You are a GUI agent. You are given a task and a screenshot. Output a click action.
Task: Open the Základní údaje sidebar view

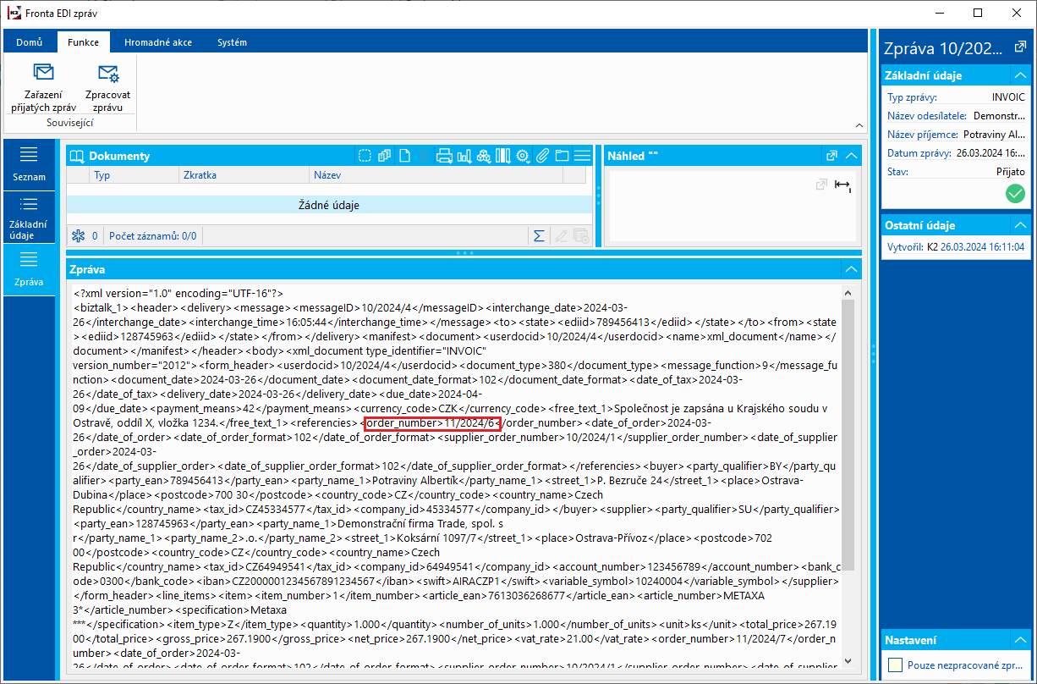click(x=30, y=216)
